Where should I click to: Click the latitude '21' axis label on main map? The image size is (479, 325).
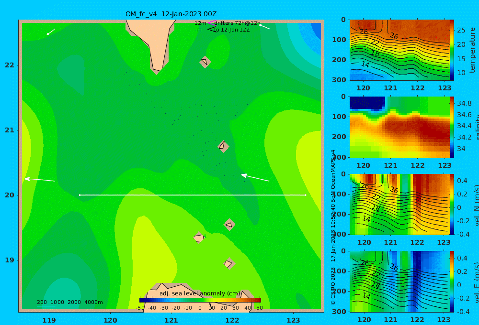click(x=10, y=130)
